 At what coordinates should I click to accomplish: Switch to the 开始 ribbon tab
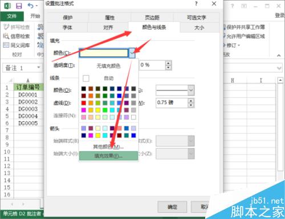35,16
